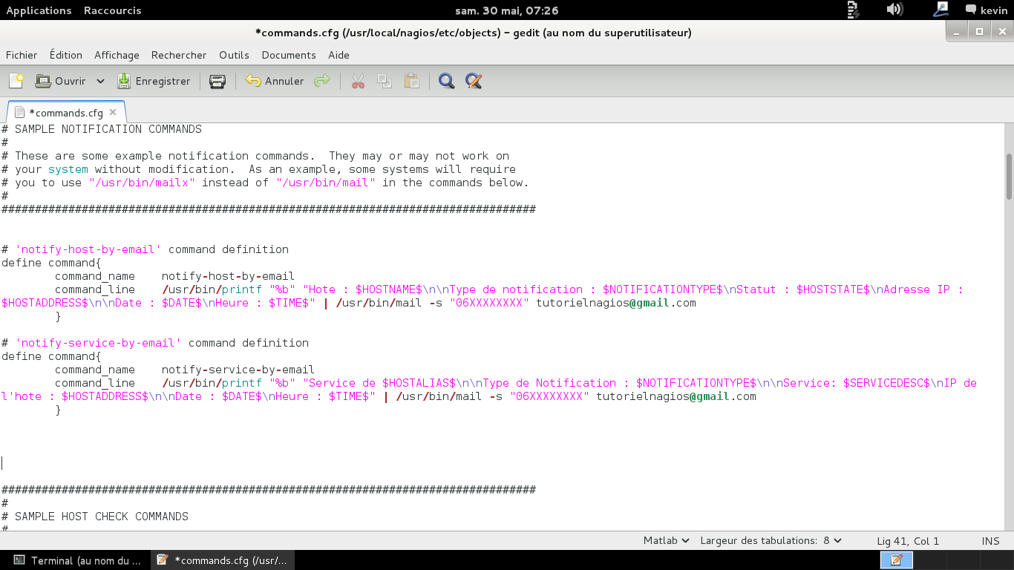
Task: Click the Lig 41, Col 1 status
Action: click(x=908, y=541)
